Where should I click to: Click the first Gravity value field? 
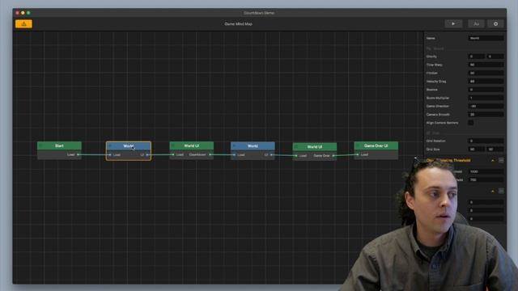[x=477, y=57]
